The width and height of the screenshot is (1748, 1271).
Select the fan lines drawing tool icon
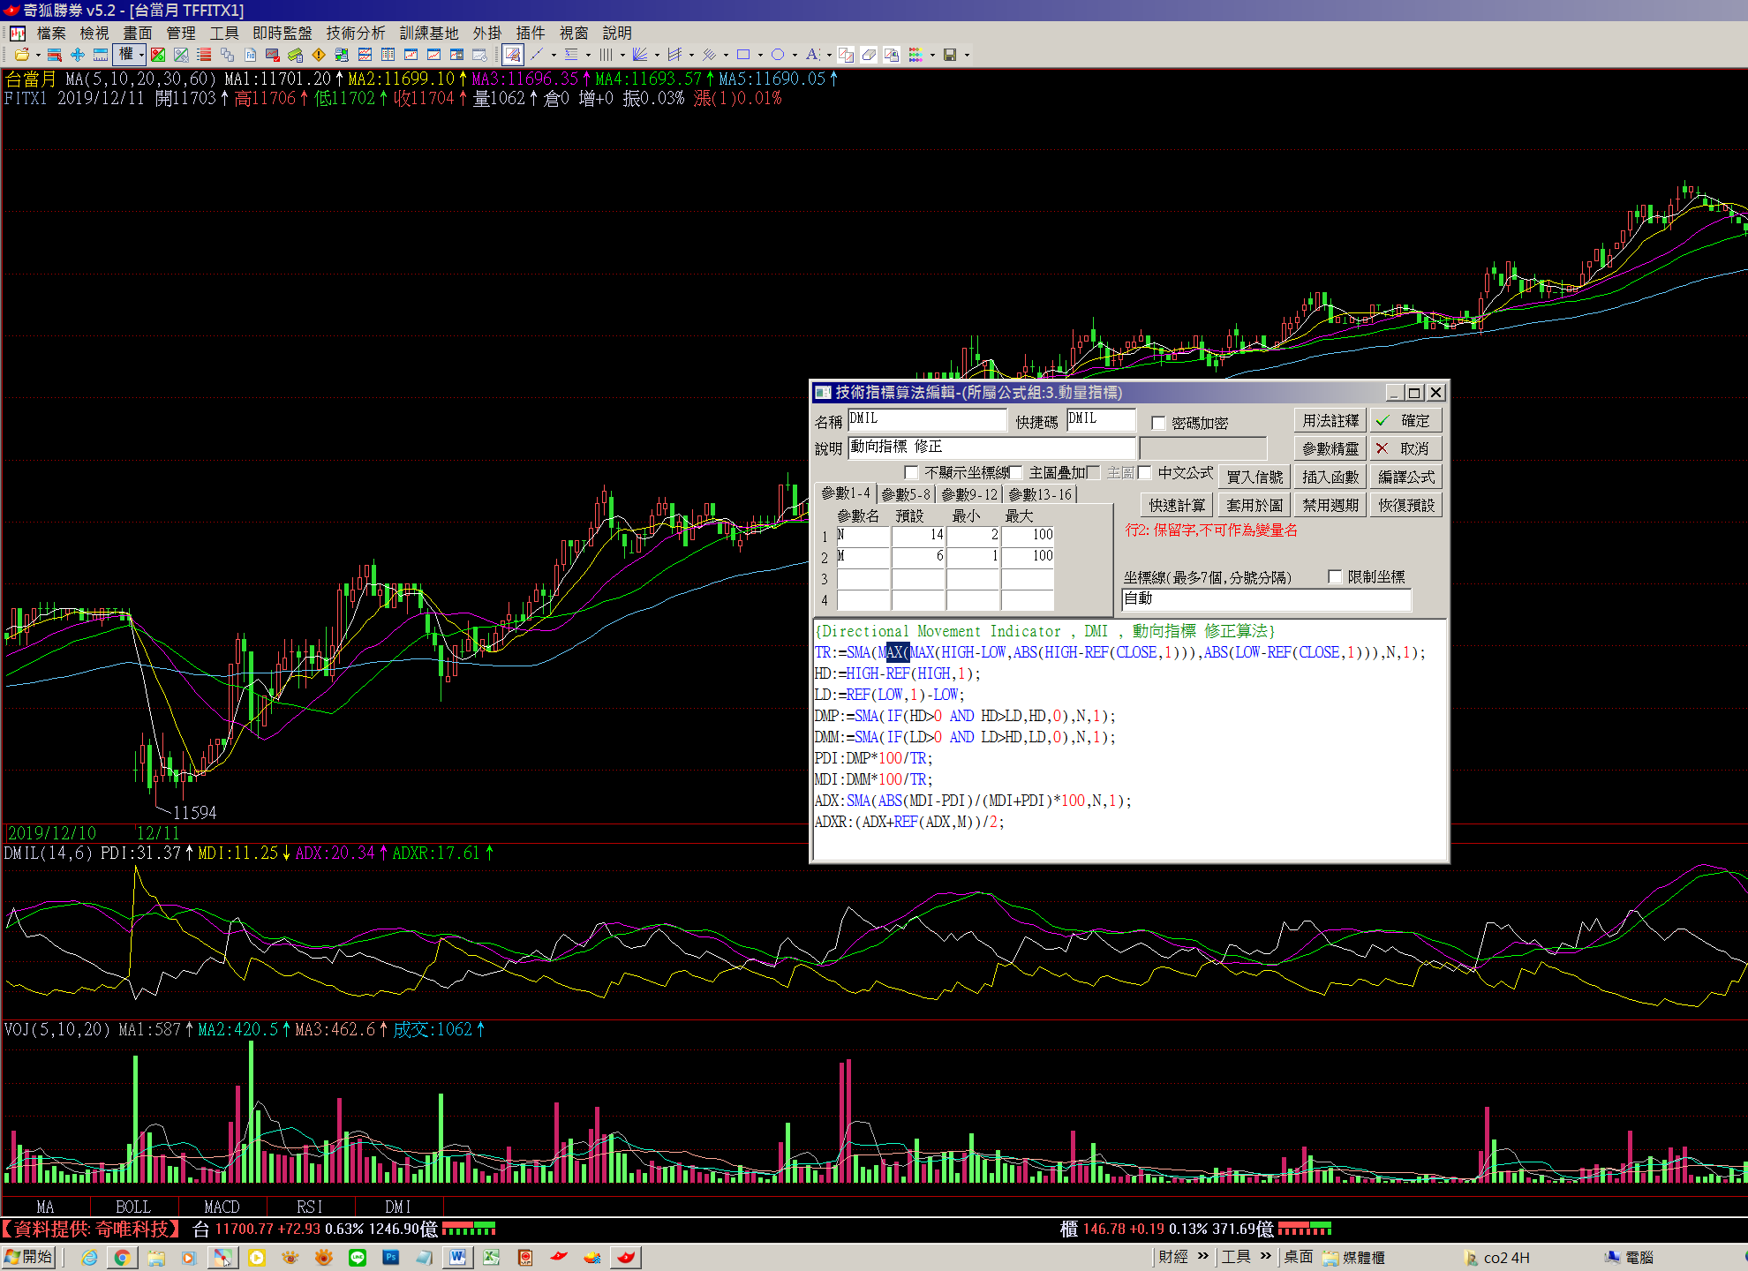[x=640, y=55]
